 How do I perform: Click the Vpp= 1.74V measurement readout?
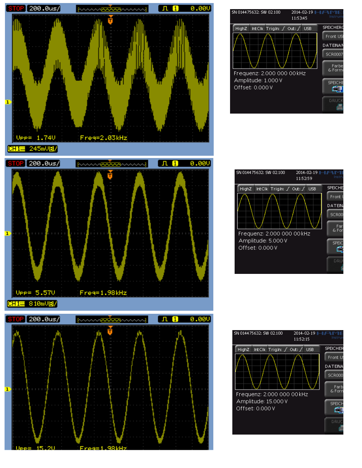coord(36,138)
